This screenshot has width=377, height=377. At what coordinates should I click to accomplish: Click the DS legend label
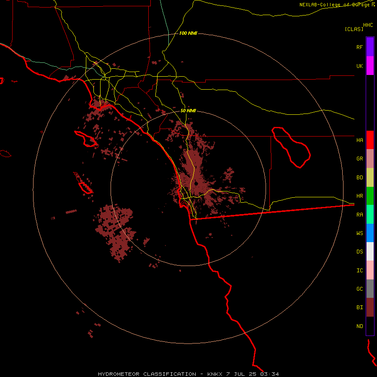coord(359,252)
